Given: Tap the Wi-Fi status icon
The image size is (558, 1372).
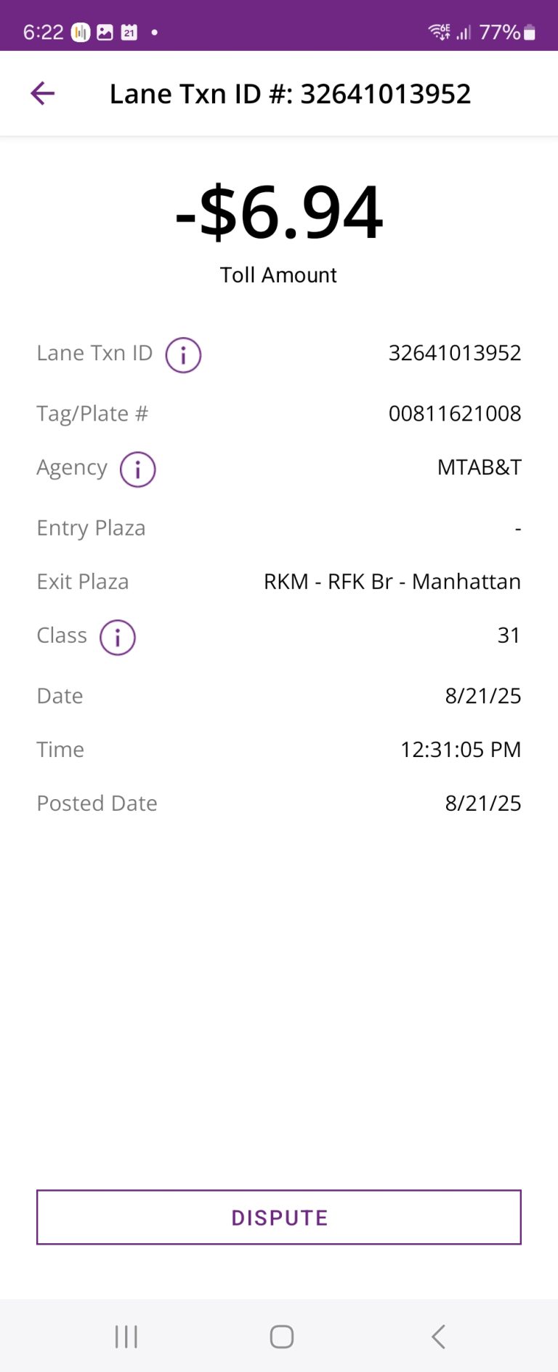Looking at the screenshot, I should pos(439,32).
